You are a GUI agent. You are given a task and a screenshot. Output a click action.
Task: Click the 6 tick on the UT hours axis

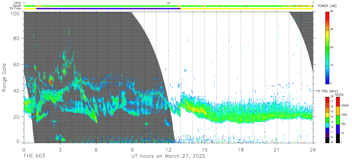click(96, 150)
